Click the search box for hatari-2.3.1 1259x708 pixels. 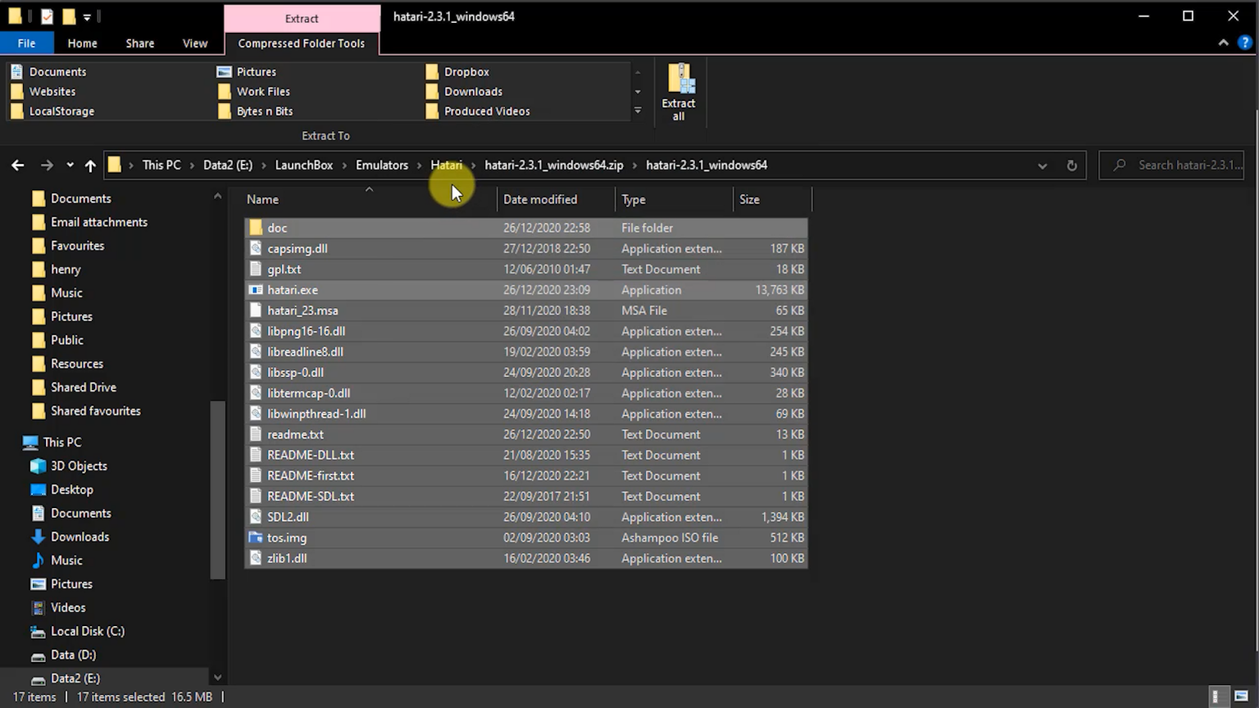pyautogui.click(x=1180, y=166)
